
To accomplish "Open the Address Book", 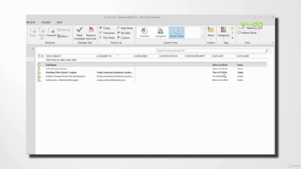I will point(247,33).
